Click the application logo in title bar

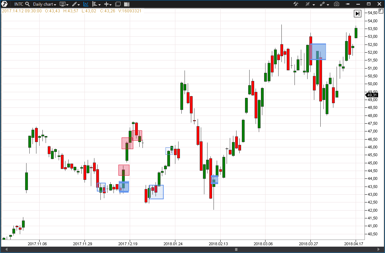[x=5, y=4]
